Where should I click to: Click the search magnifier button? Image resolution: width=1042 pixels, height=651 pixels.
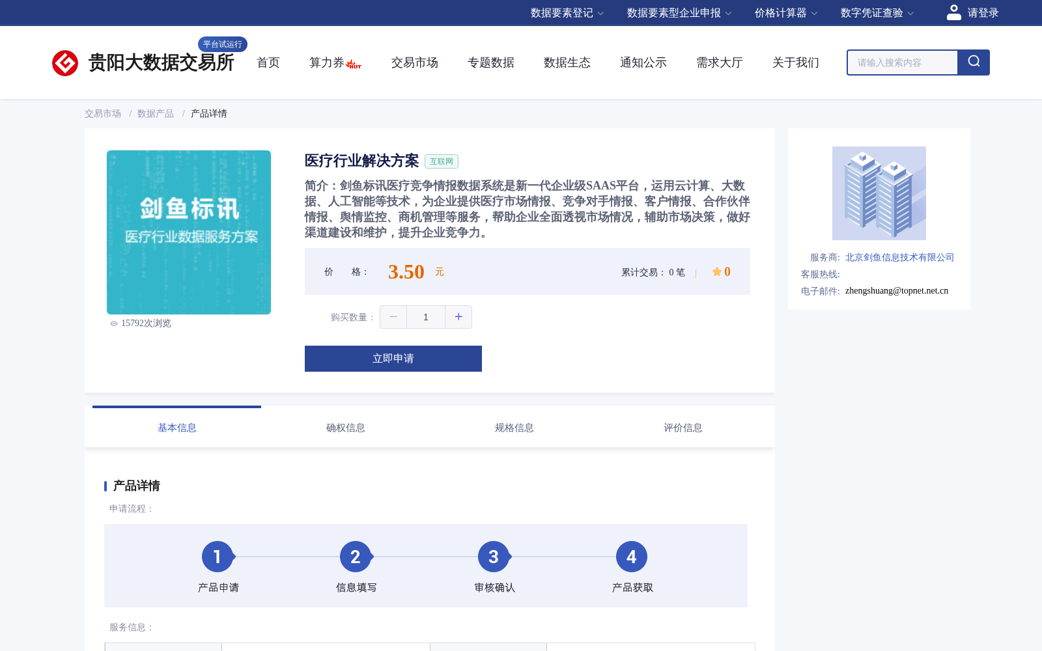coord(974,62)
